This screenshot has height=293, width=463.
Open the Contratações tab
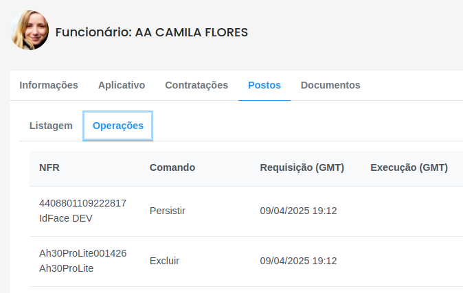(x=196, y=85)
